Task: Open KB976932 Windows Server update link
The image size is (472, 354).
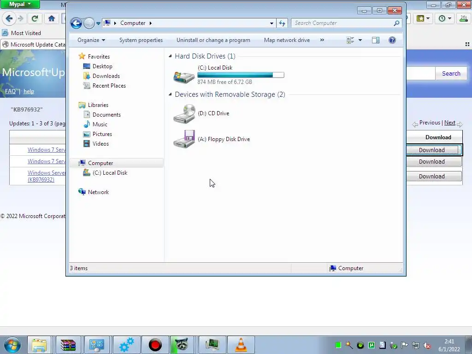Action: [47, 176]
